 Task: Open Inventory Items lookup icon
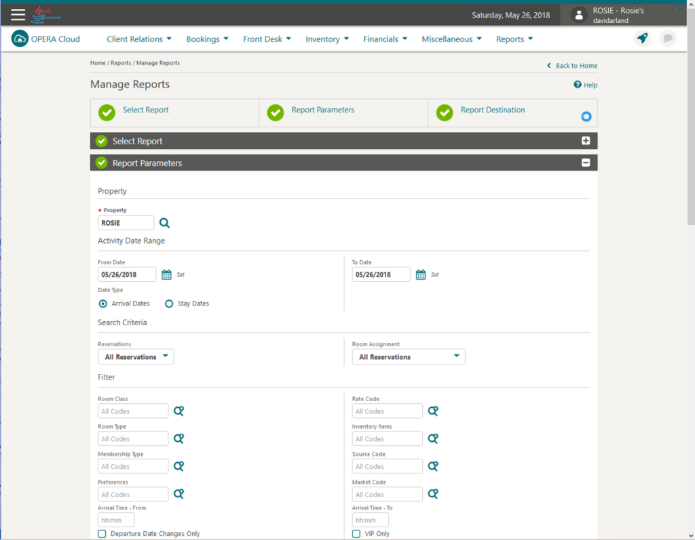pos(433,438)
